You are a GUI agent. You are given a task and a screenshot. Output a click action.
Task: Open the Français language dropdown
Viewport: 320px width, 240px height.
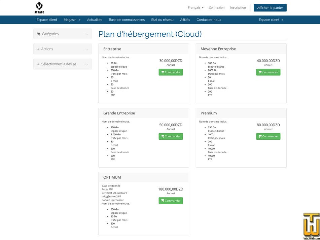click(x=195, y=7)
